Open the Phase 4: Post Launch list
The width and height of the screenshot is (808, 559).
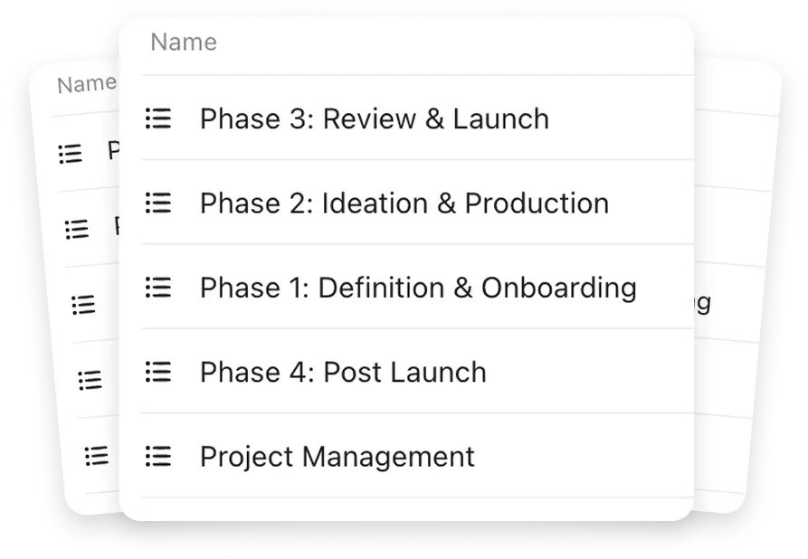point(343,372)
